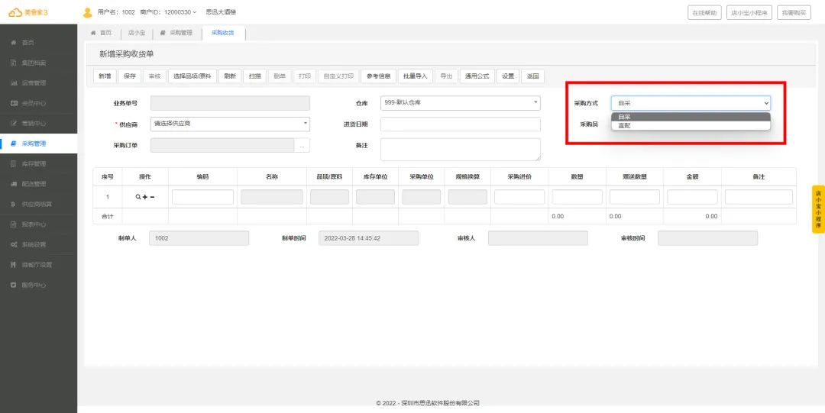825x413 pixels.
Task: Expand the 仓库 warehouse dropdown
Action: coord(460,103)
